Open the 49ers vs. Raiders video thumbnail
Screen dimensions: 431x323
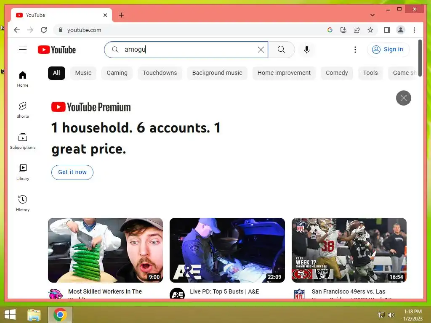(349, 250)
